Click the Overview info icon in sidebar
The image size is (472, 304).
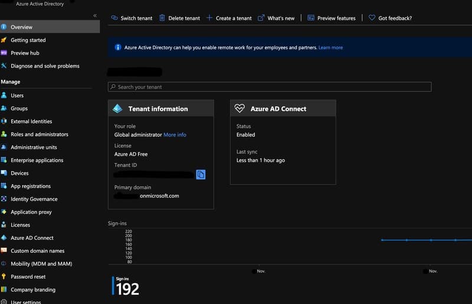click(4, 27)
